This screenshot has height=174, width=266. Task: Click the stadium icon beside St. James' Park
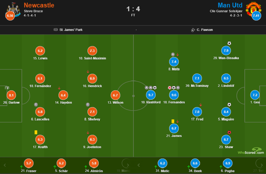click(56, 30)
